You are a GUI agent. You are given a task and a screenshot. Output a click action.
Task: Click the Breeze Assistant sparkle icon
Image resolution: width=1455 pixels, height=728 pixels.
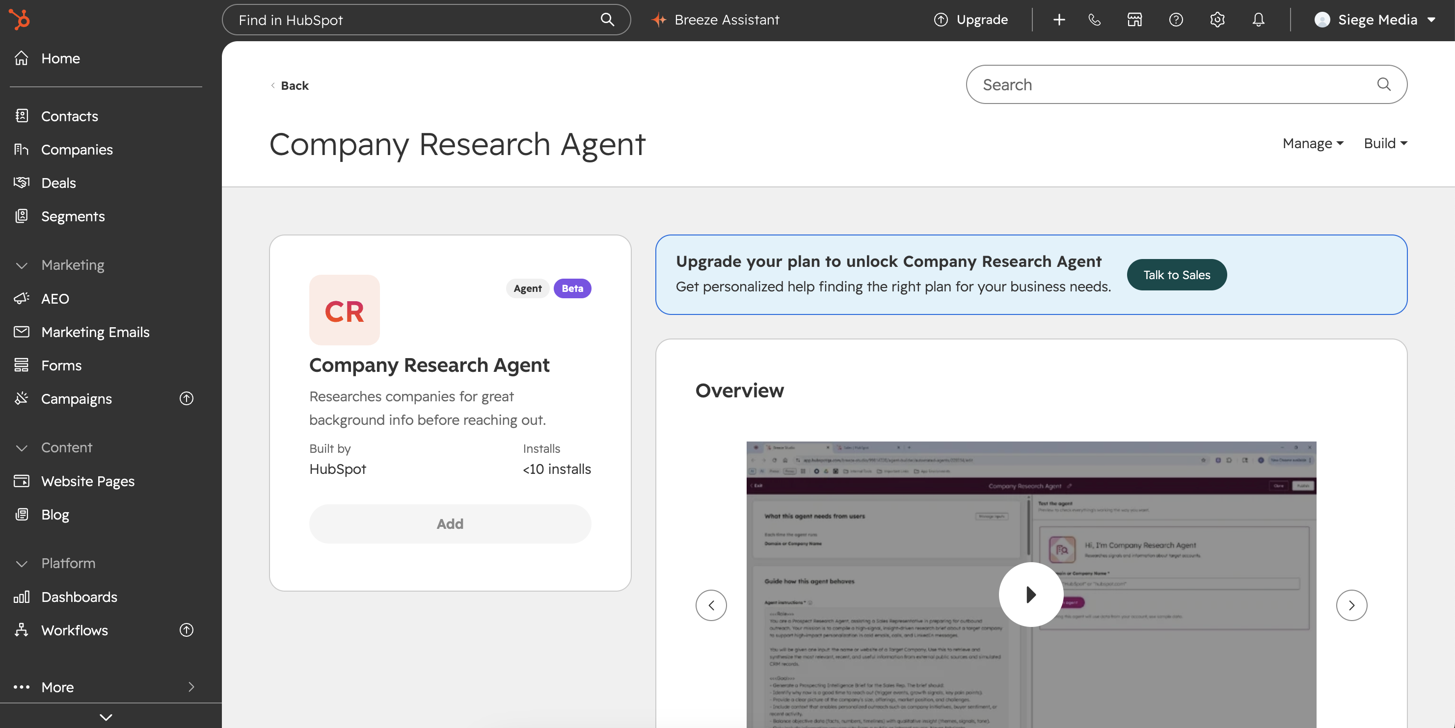pos(659,20)
